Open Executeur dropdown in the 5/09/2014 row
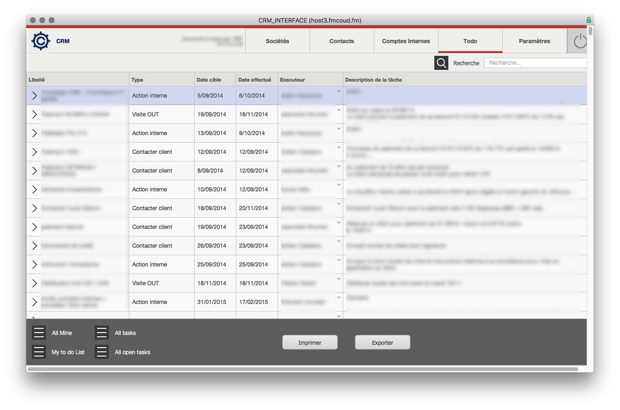 tap(339, 91)
